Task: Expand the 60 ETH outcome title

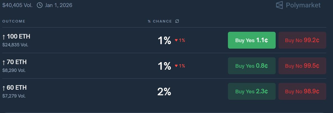Action: [17, 88]
